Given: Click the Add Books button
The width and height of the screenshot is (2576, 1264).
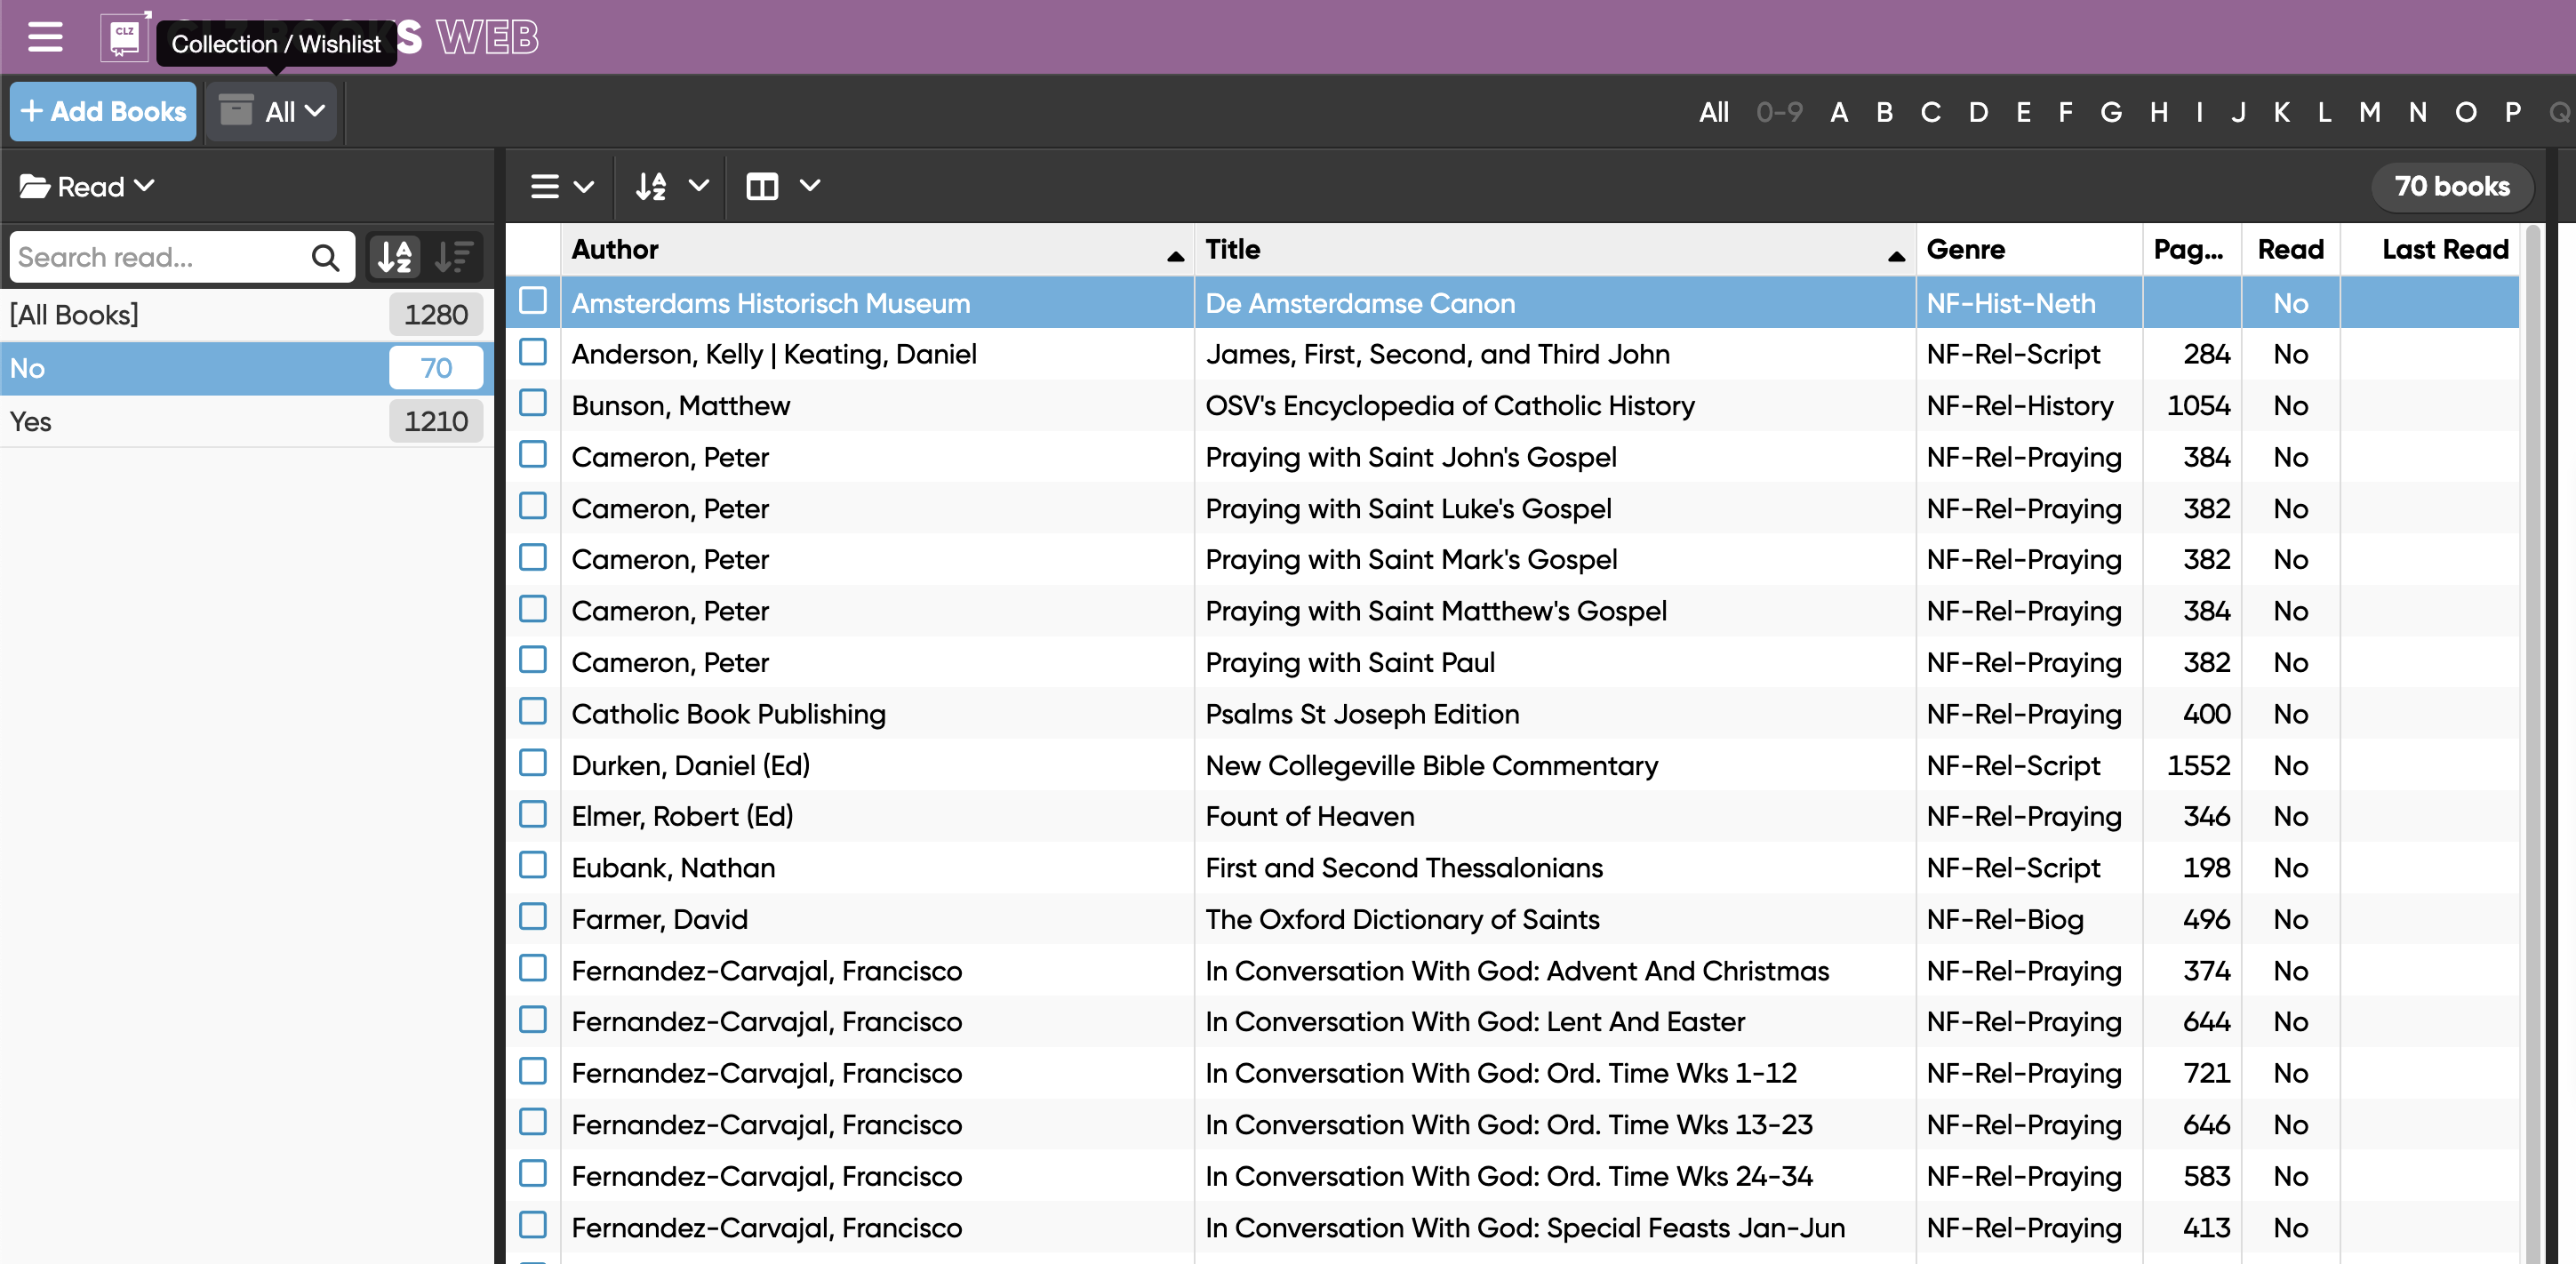Looking at the screenshot, I should [103, 111].
